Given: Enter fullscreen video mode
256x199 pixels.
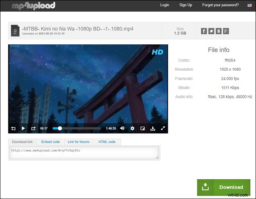Looking at the screenshot, I should (x=163, y=128).
